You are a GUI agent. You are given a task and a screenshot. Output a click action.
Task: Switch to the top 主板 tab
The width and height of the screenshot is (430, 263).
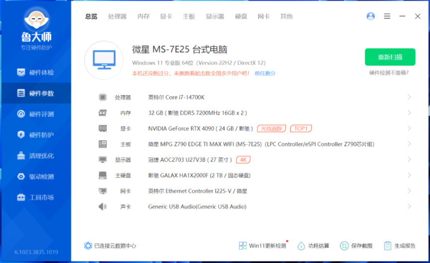point(189,16)
